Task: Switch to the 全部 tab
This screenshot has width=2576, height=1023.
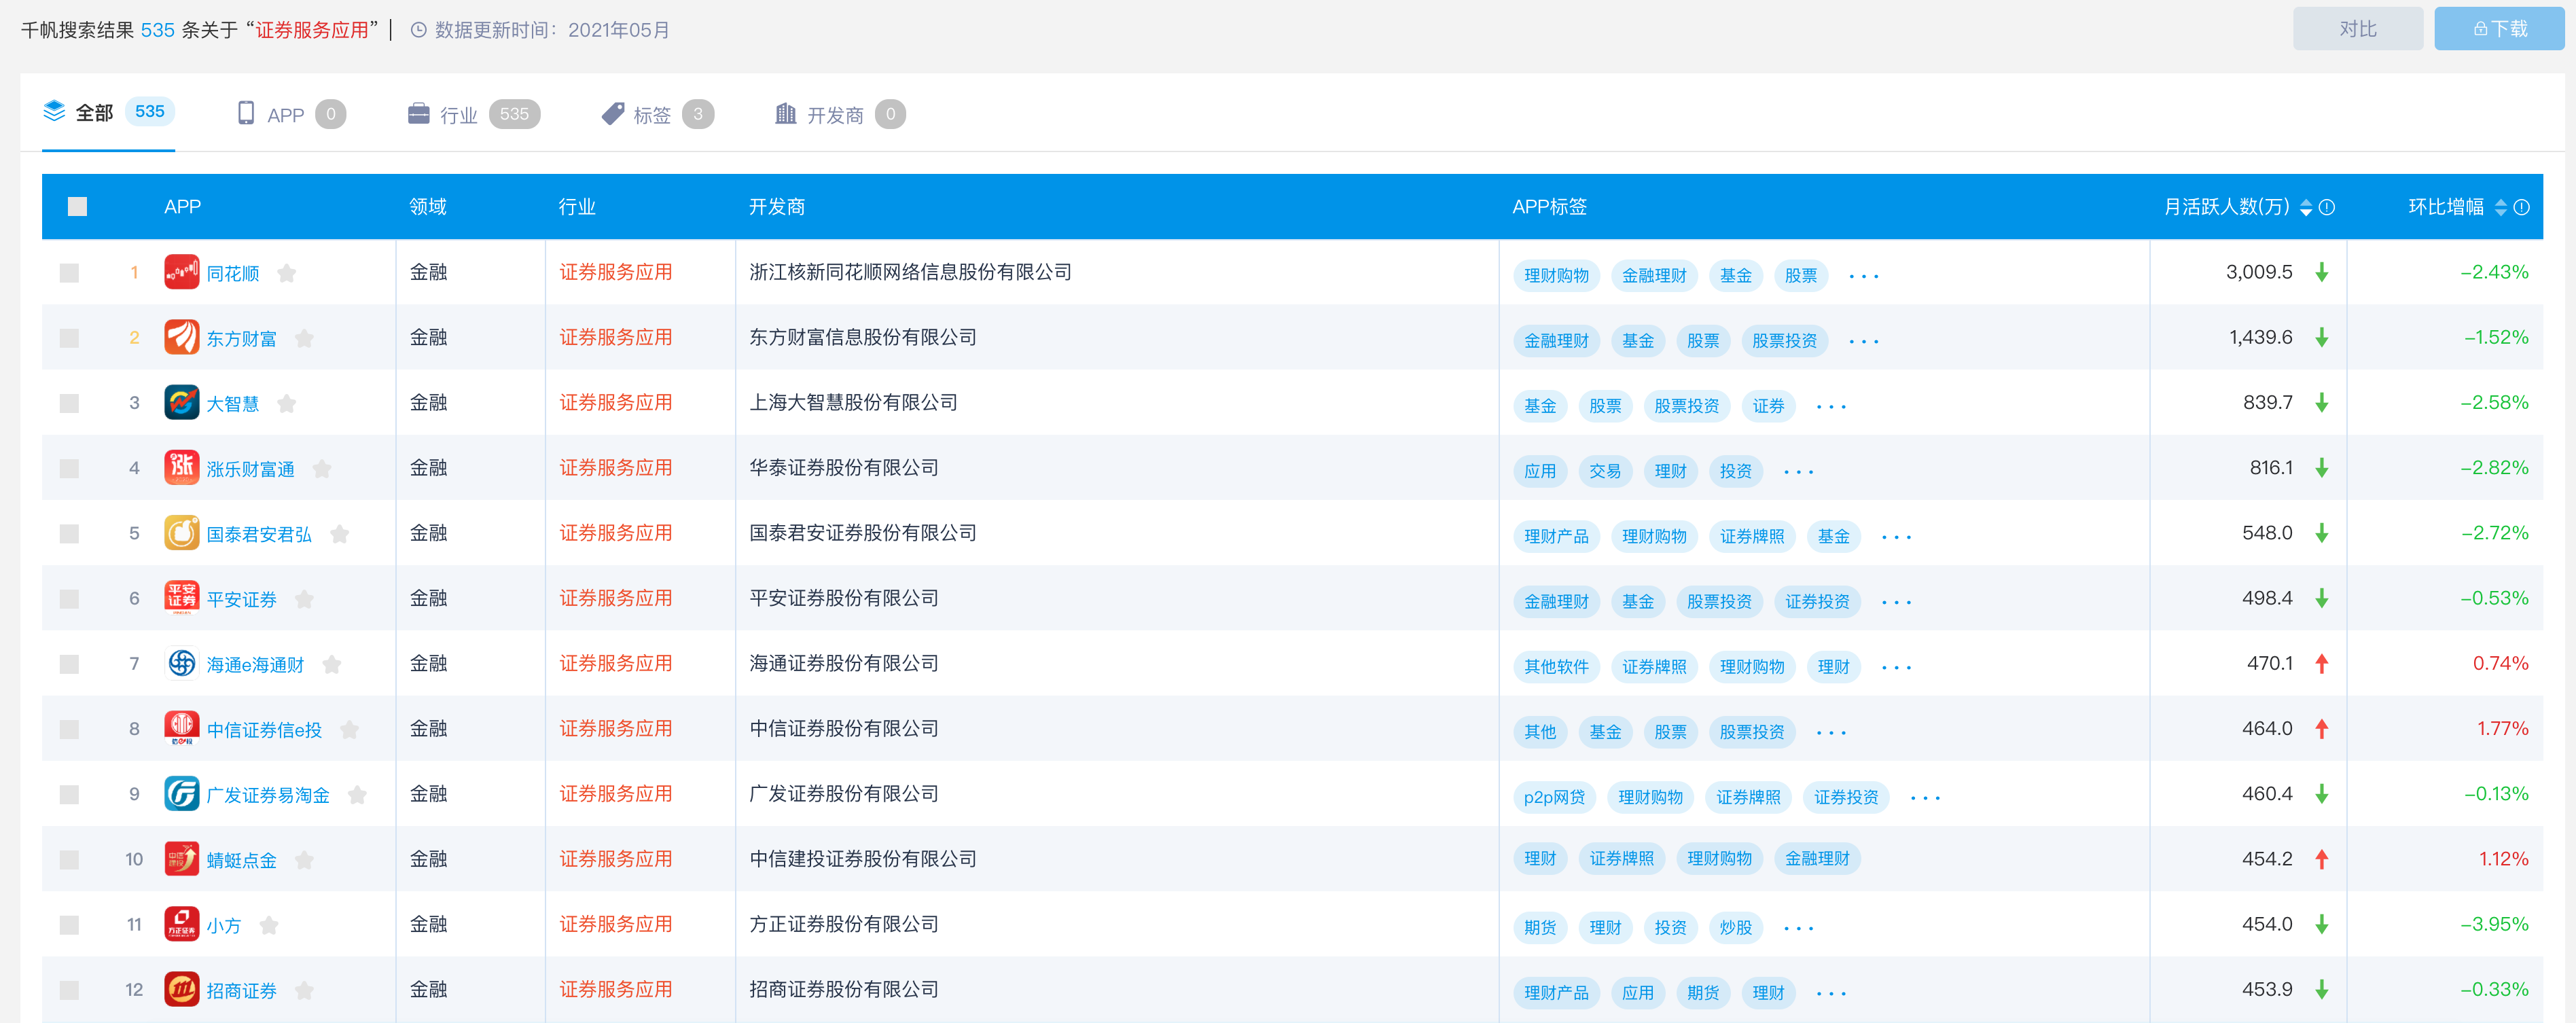Action: (108, 112)
